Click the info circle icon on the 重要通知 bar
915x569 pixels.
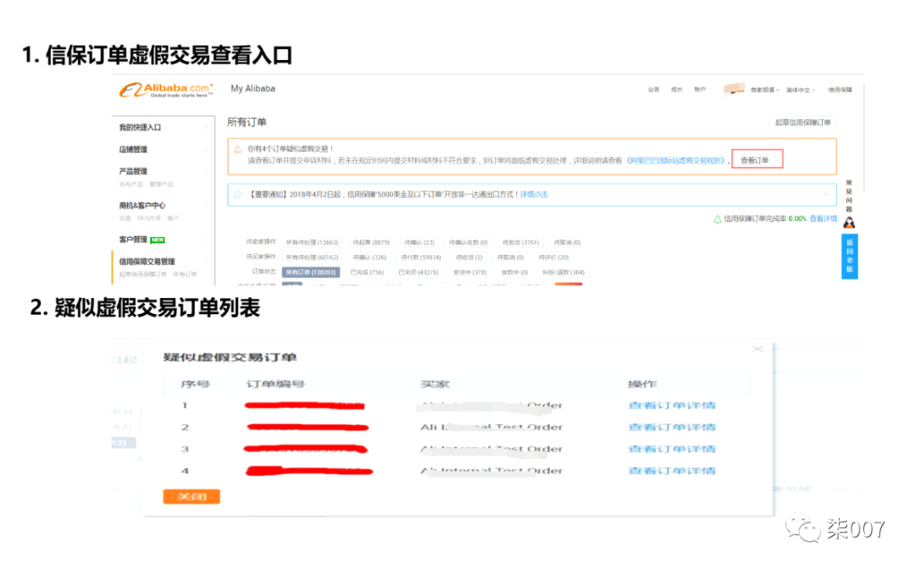click(x=240, y=194)
